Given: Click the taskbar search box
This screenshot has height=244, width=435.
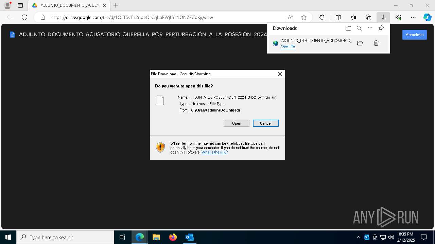Looking at the screenshot, I should [65, 237].
